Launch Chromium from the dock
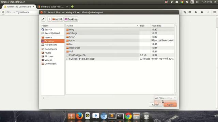Screen dimensions: 218x122 [x=104, y=116]
